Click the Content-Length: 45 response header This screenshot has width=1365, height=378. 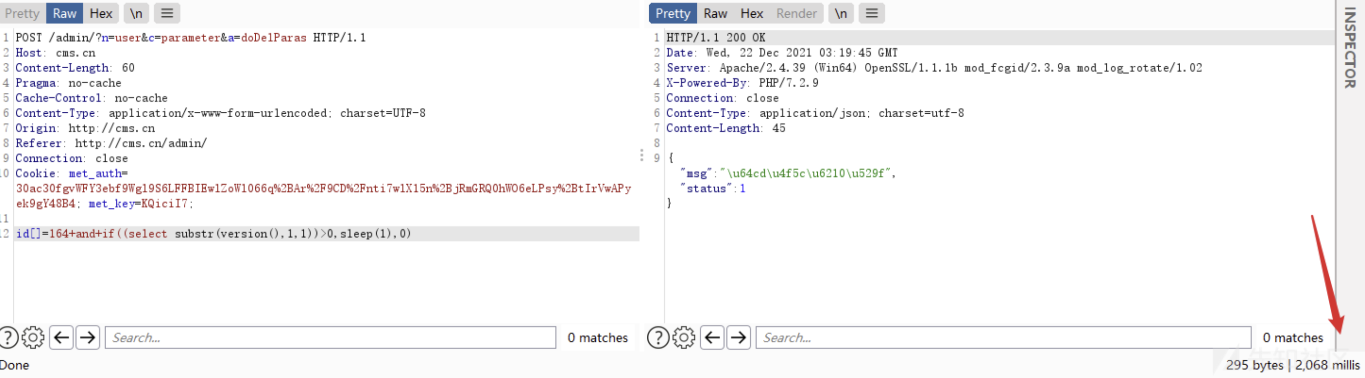click(726, 128)
